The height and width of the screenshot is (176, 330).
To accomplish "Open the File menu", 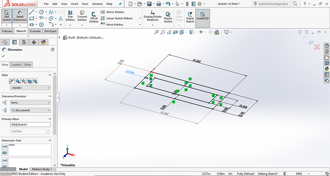I will [x=46, y=4].
